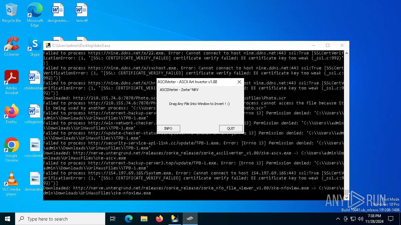Open the Skype desktop shortcut
This screenshot has height=225, width=401.
[35, 47]
